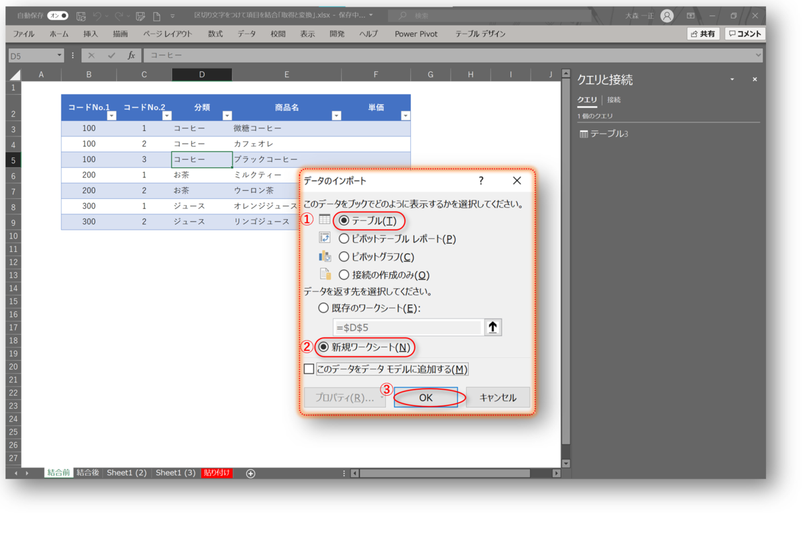Select the テーブル(T) radio option
Image resolution: width=807 pixels, height=543 pixels.
coord(344,220)
